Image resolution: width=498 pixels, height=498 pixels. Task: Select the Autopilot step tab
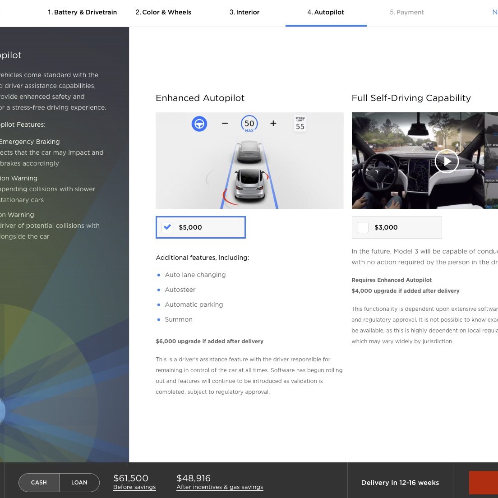[x=326, y=12]
